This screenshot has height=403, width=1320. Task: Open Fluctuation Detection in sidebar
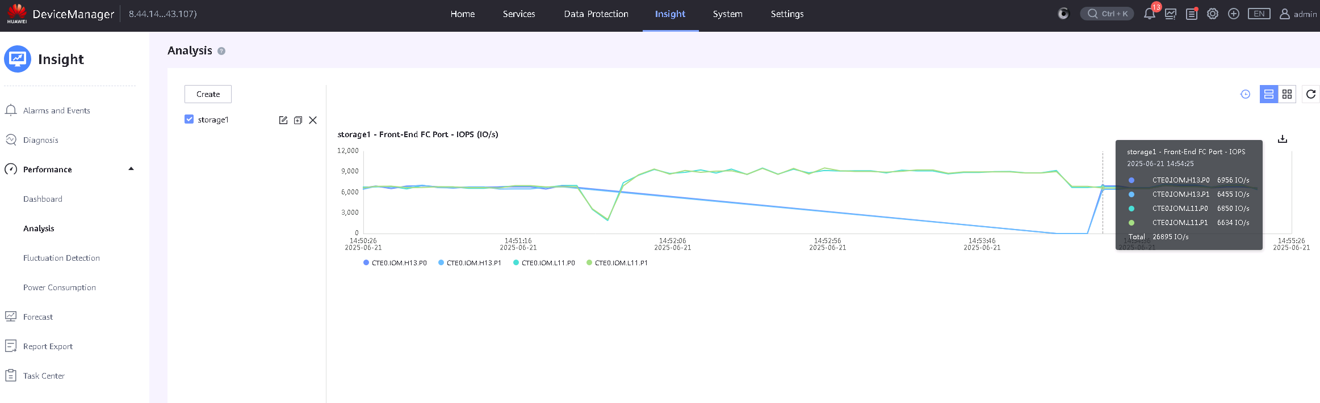(x=61, y=258)
